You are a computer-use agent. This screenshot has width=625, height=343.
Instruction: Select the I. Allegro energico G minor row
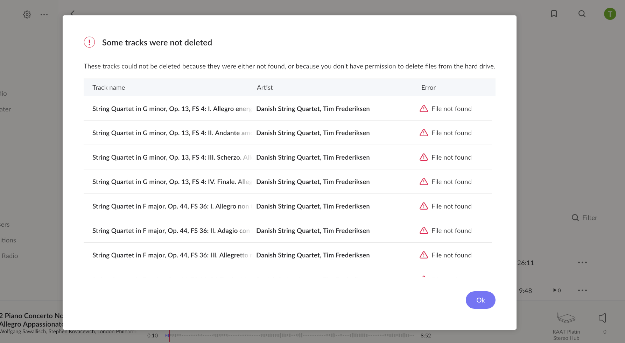171,109
